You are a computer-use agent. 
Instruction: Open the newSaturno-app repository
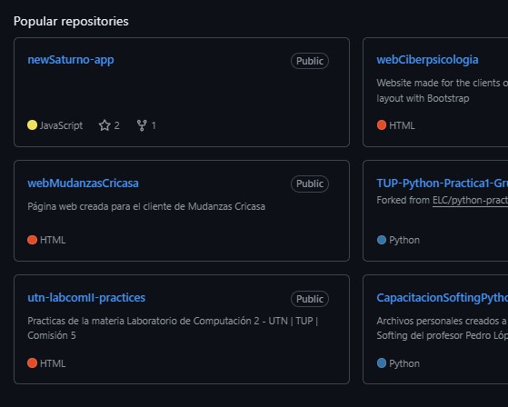[x=71, y=60]
